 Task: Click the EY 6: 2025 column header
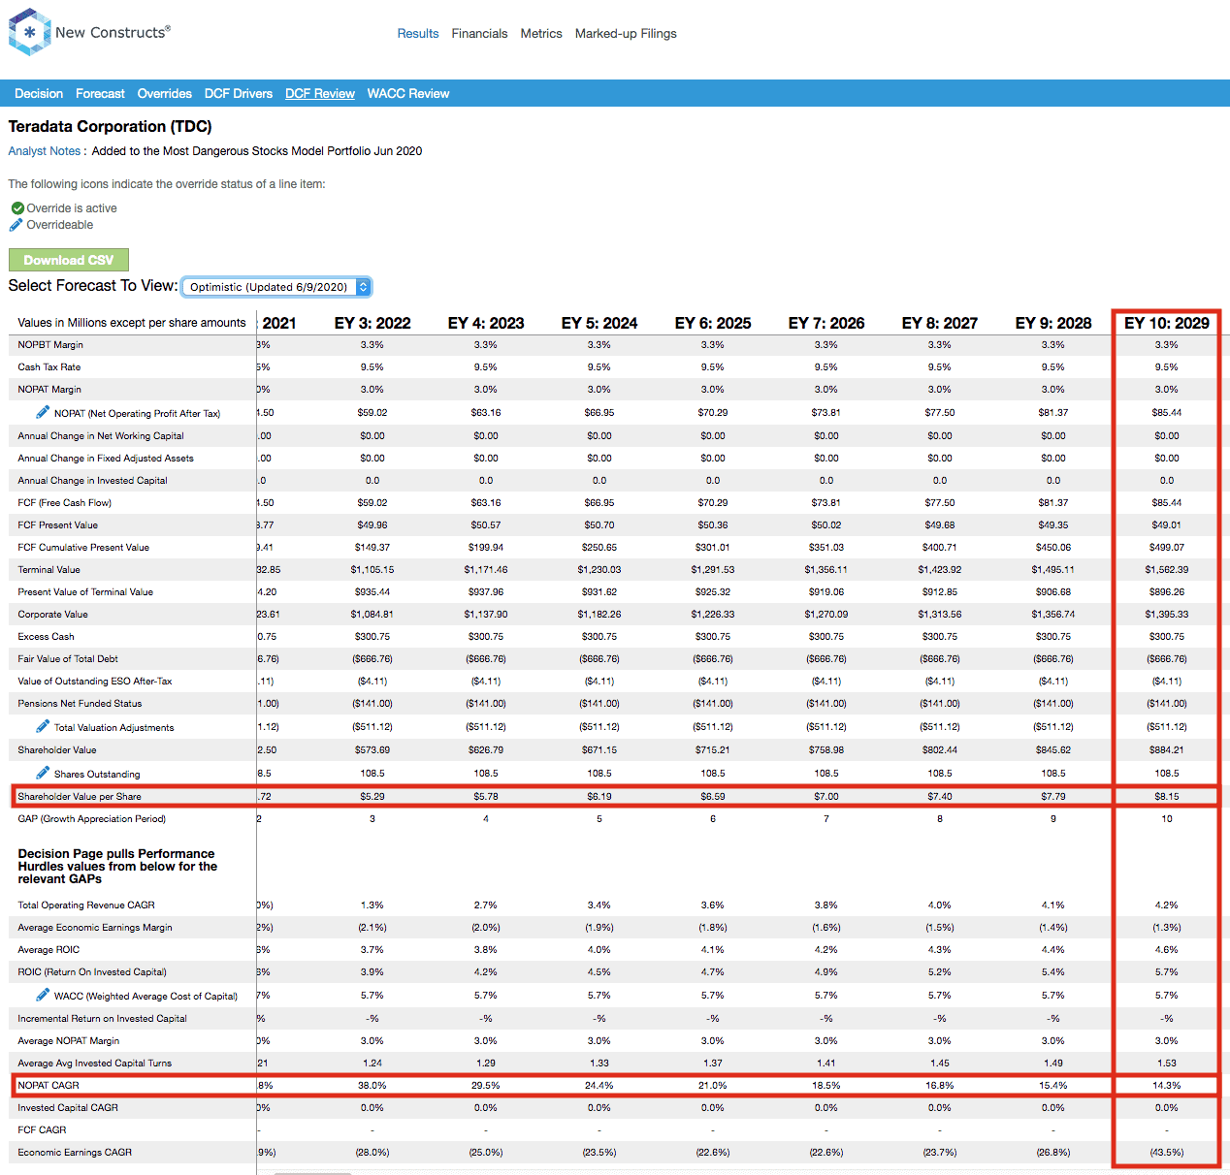pyautogui.click(x=713, y=323)
